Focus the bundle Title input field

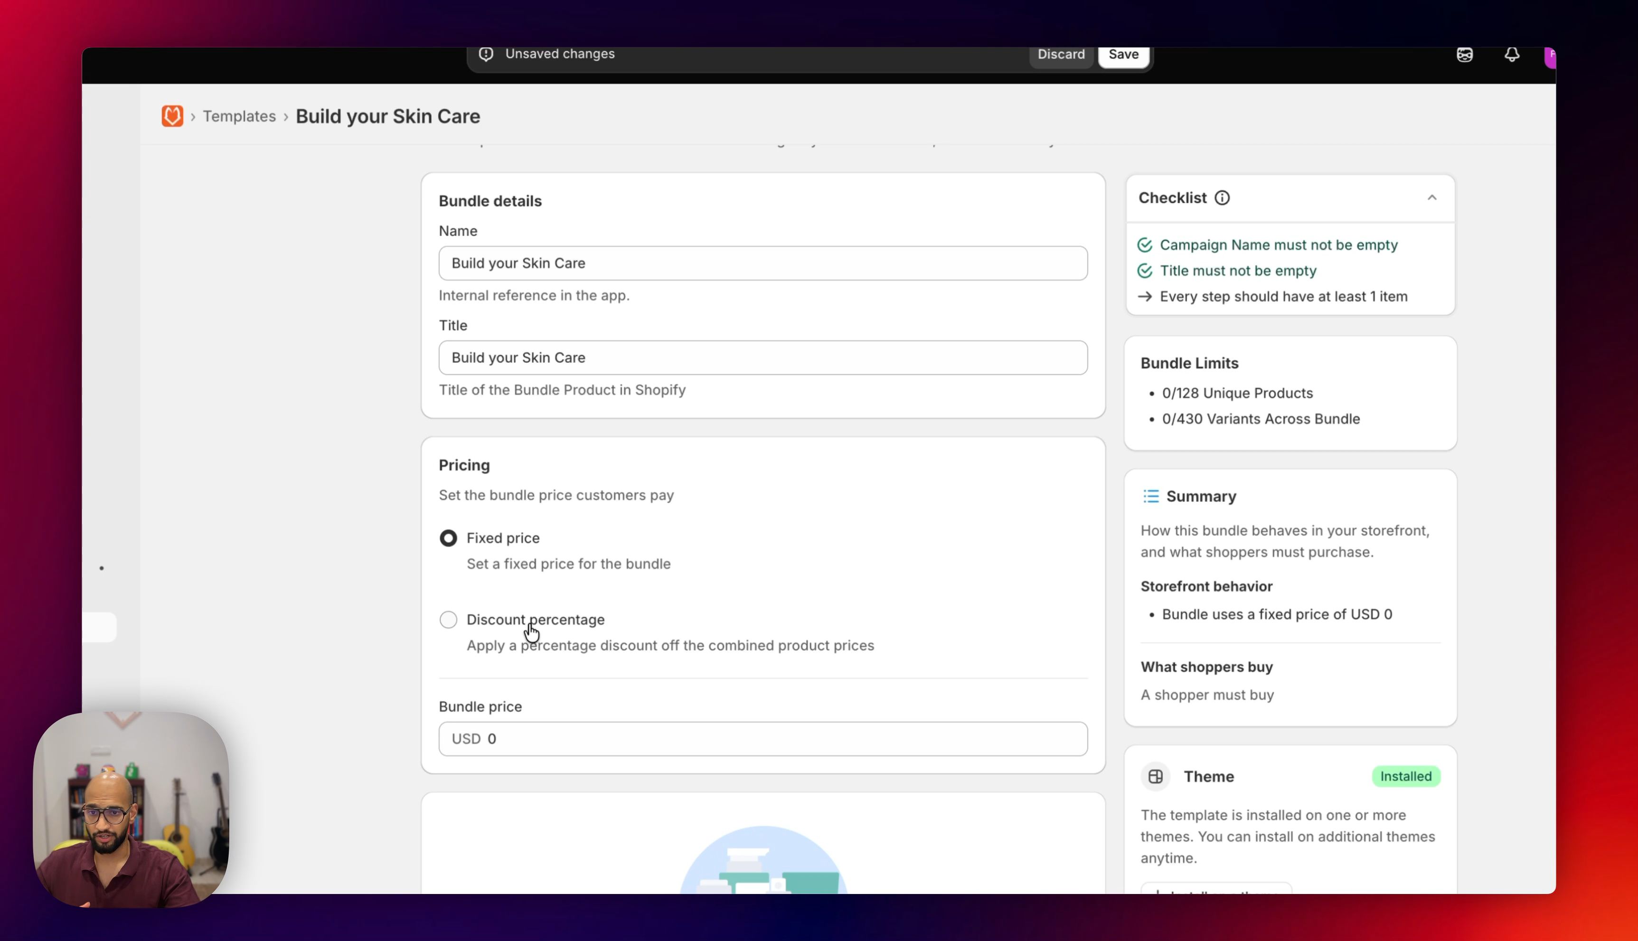tap(763, 358)
